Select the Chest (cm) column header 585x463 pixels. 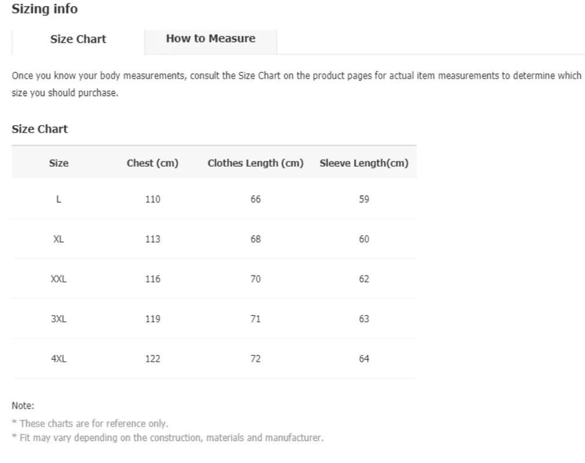pos(152,163)
